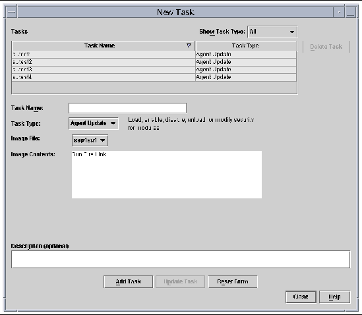362x315 pixels.
Task: Open the Image File dropdown
Action: coord(90,140)
